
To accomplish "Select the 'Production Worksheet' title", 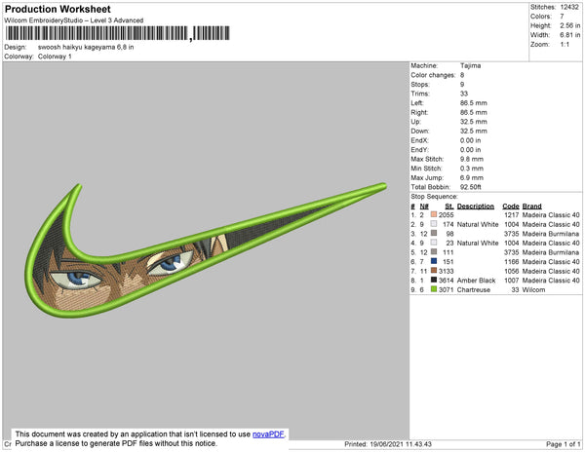I will pyautogui.click(x=58, y=10).
